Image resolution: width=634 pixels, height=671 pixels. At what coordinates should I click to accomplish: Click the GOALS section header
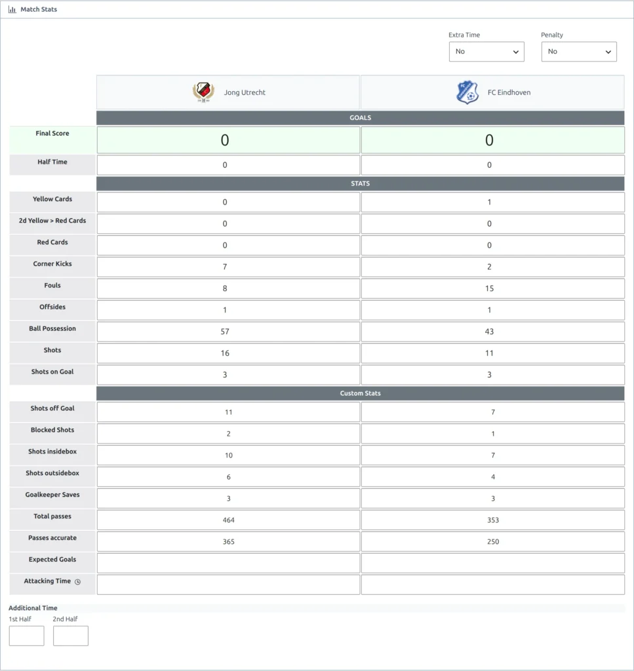point(360,118)
